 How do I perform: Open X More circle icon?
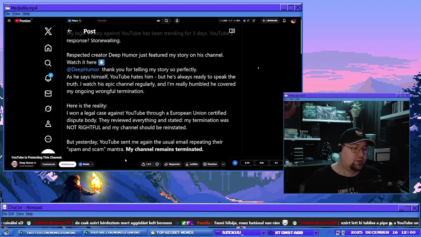point(48,139)
